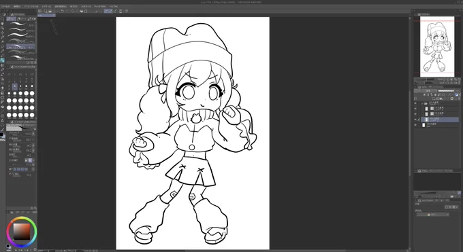Select the Eyedropper tool

pos(2,51)
